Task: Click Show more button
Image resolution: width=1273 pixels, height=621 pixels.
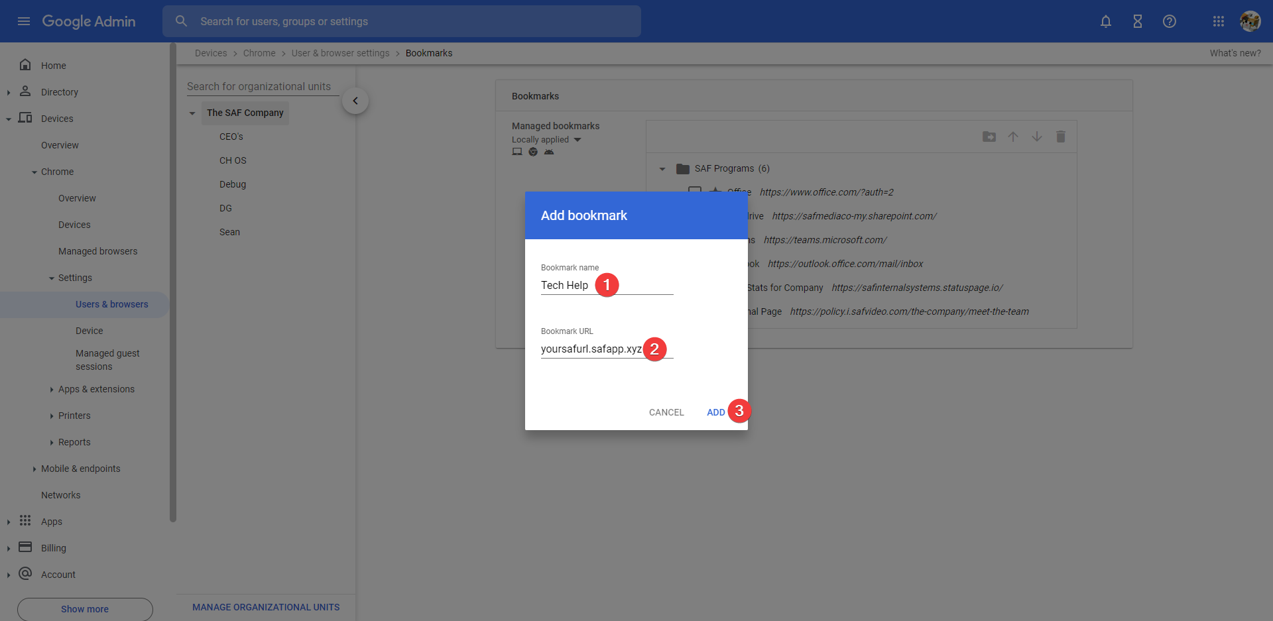Action: pyautogui.click(x=85, y=609)
